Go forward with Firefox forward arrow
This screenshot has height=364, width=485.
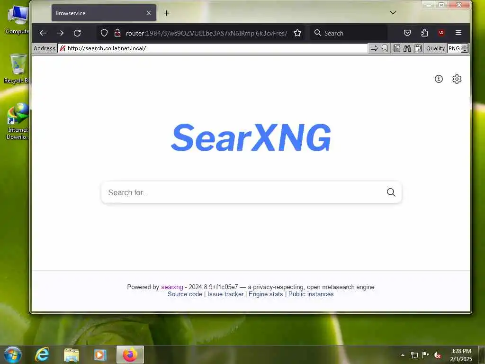coord(60,33)
